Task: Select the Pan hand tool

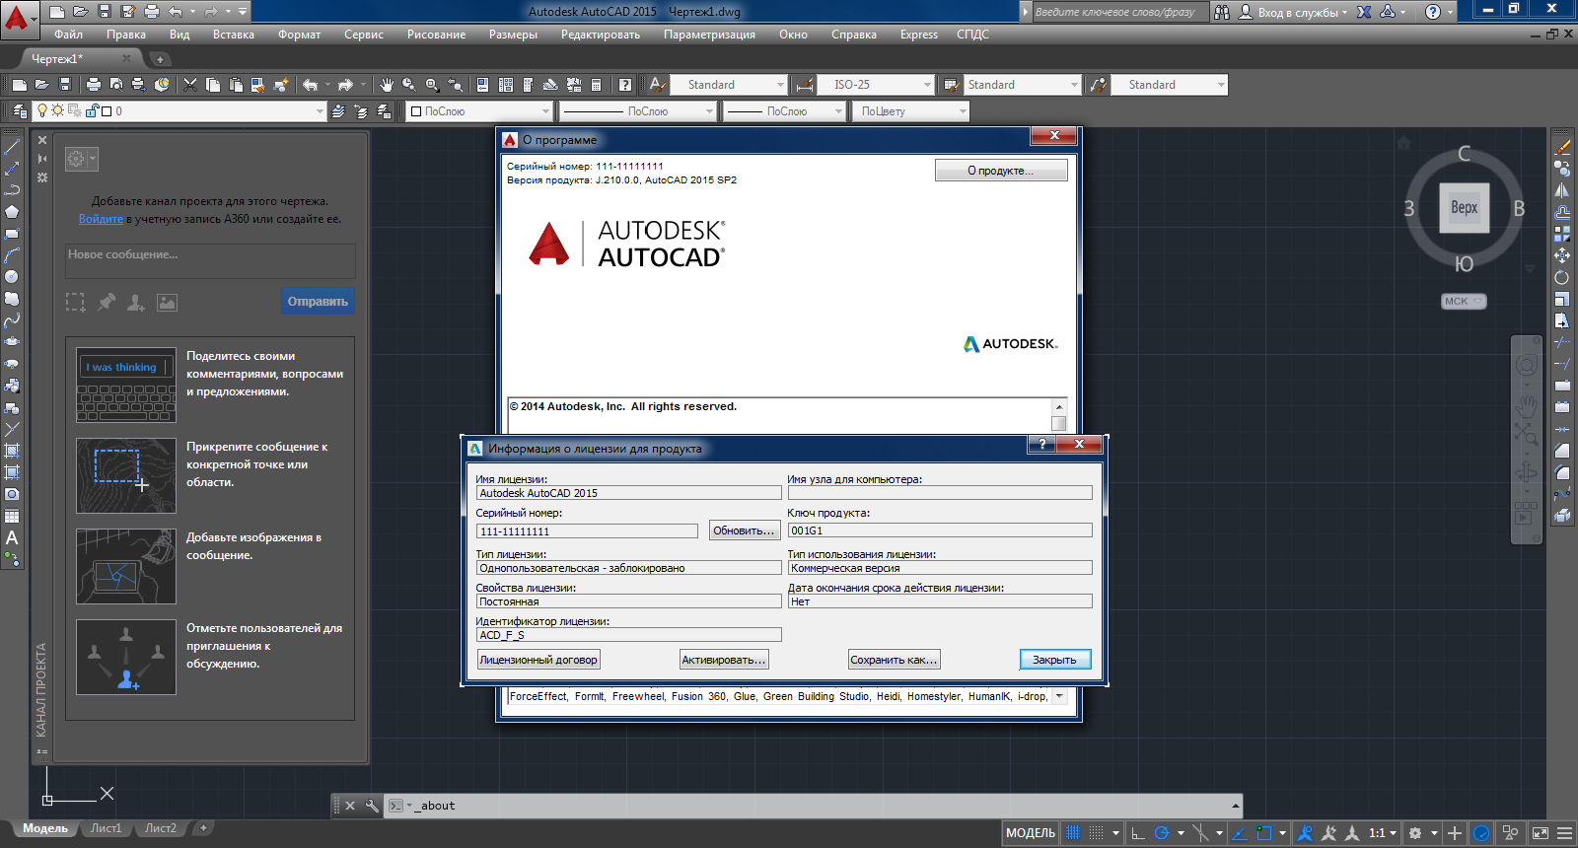Action: point(387,85)
